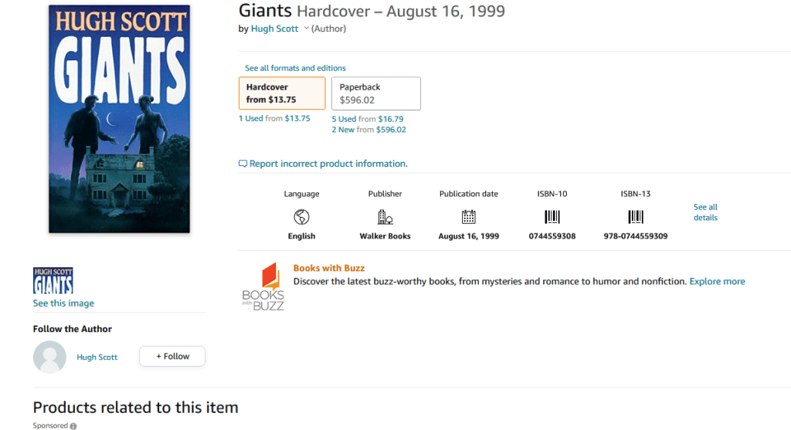
Task: Select the Paperback format option
Action: (376, 93)
